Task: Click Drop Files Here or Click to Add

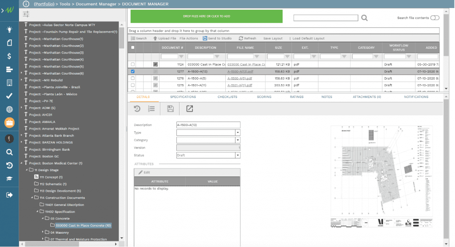Action: pos(206,16)
